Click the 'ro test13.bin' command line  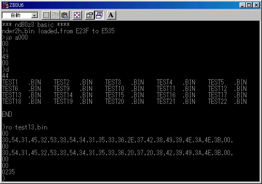tap(25, 127)
